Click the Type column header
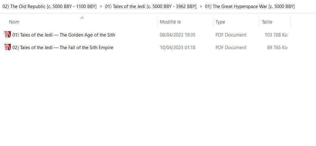 pyautogui.click(x=220, y=22)
